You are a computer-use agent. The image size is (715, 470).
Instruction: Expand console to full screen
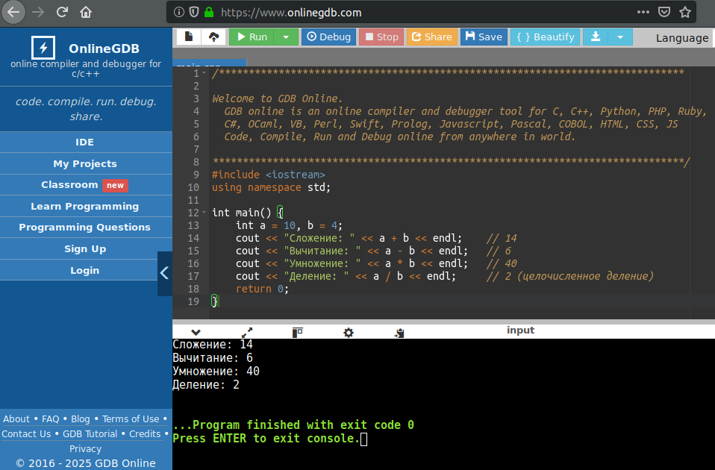coord(247,332)
